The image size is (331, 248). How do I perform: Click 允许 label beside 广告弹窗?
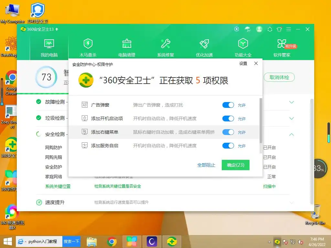(x=242, y=105)
